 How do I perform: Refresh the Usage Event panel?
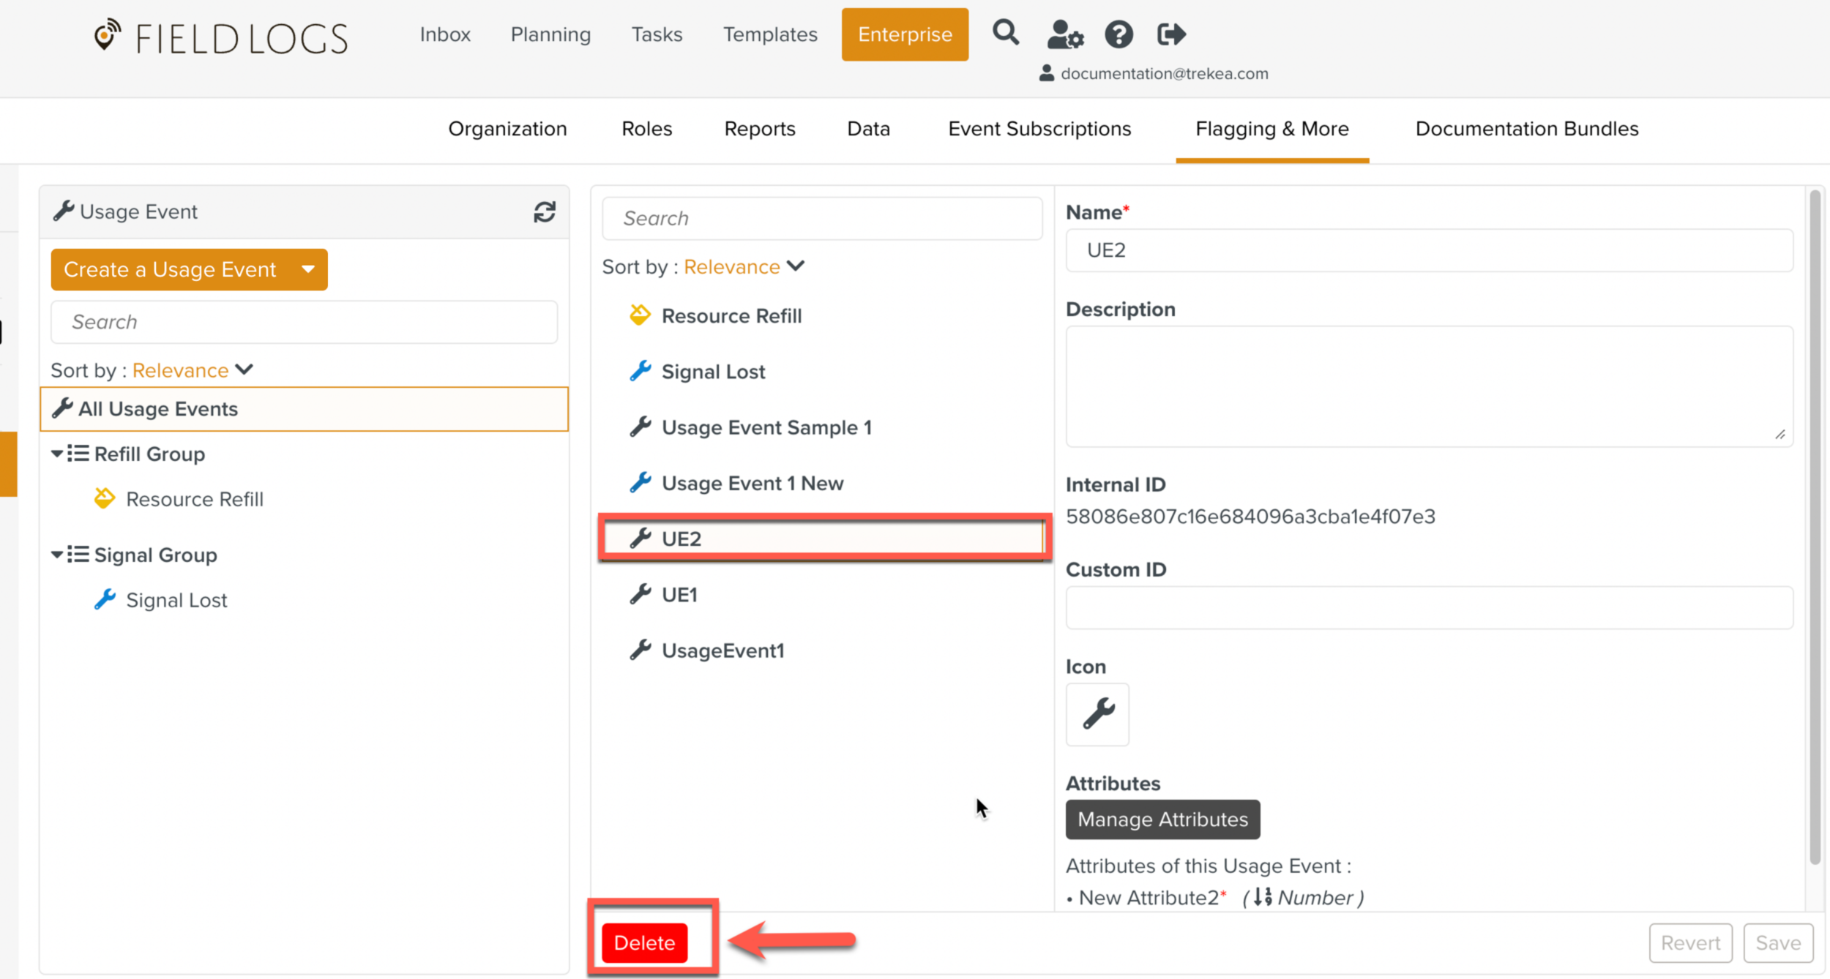544,212
